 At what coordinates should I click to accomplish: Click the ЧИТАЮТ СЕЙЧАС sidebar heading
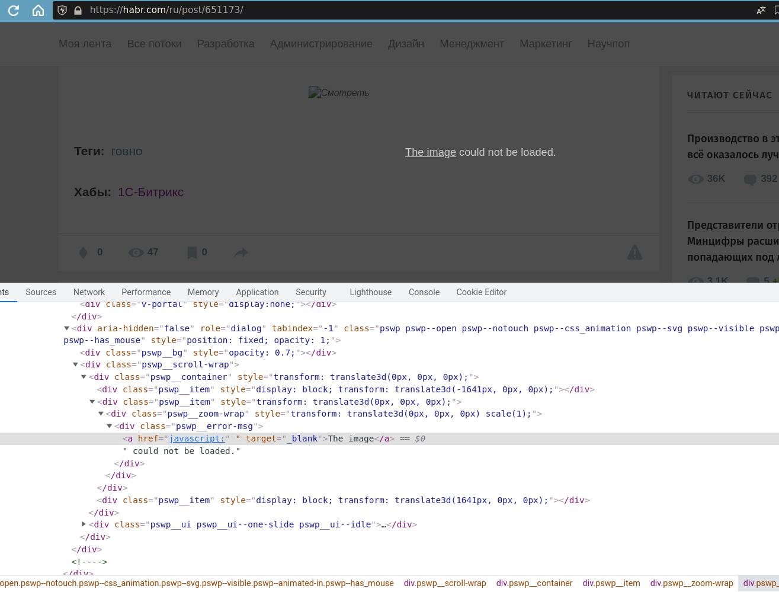730,95
